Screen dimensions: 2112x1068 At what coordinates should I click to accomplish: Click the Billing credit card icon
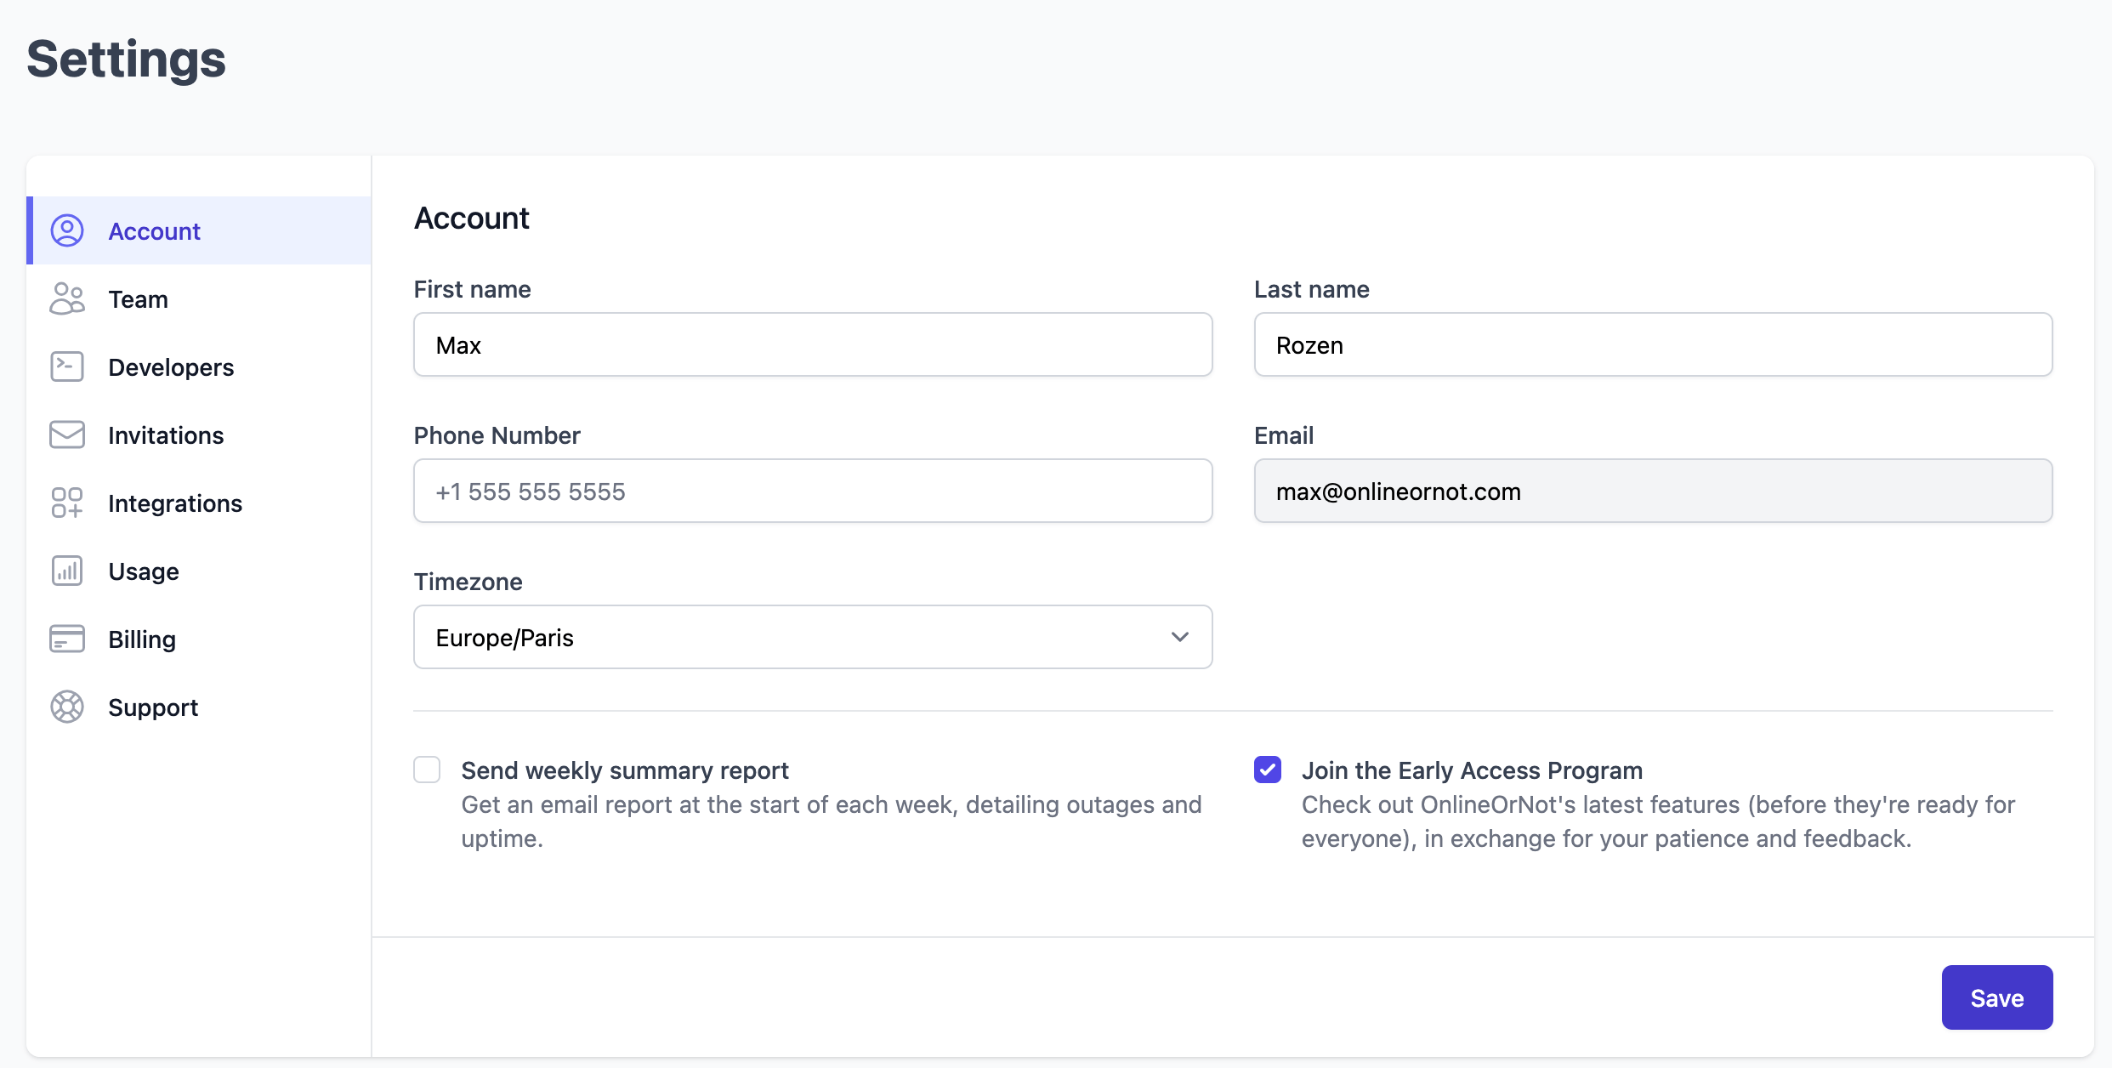67,639
